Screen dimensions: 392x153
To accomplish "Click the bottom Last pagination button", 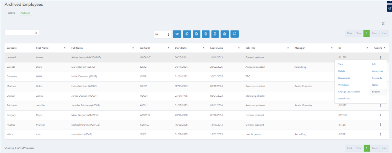I will point(384,148).
